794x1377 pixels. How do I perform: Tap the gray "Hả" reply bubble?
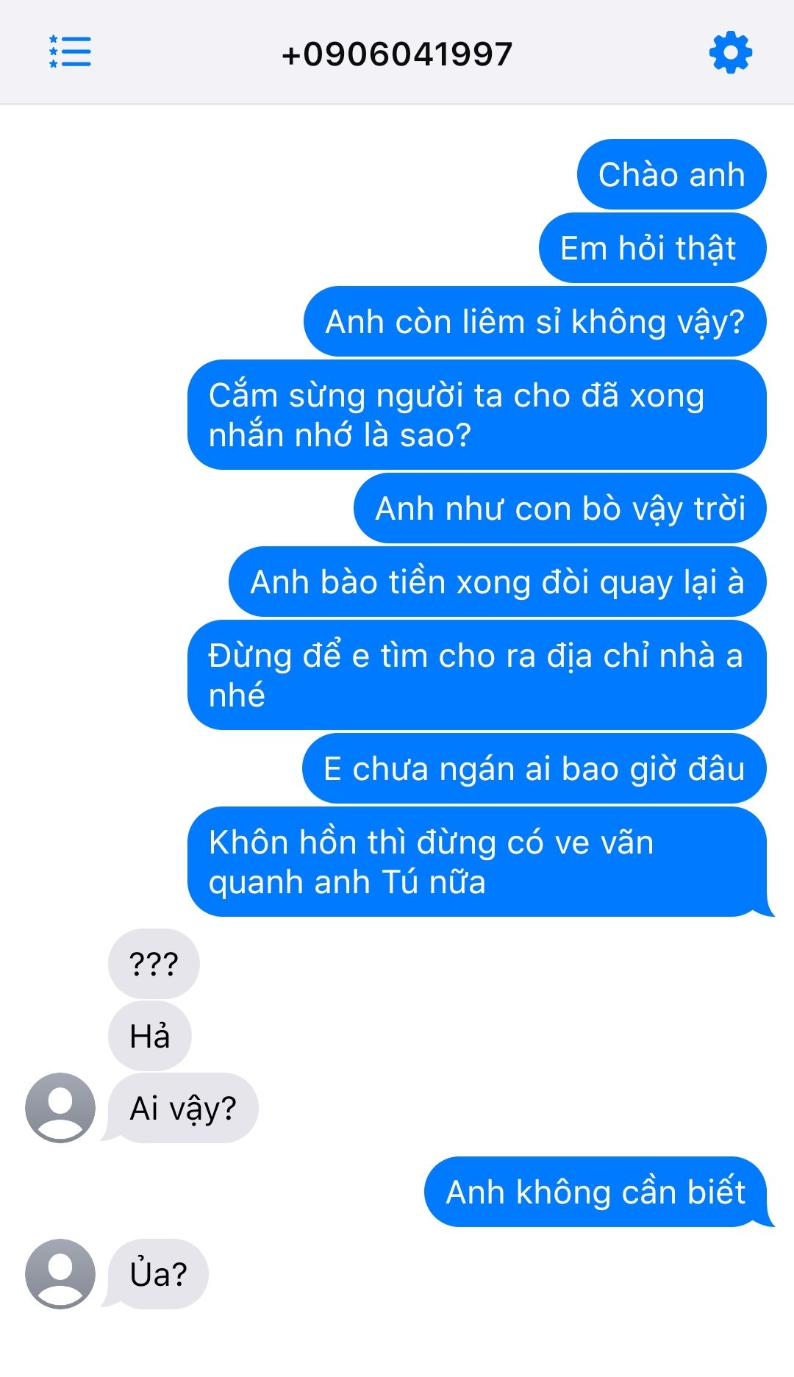point(150,1036)
